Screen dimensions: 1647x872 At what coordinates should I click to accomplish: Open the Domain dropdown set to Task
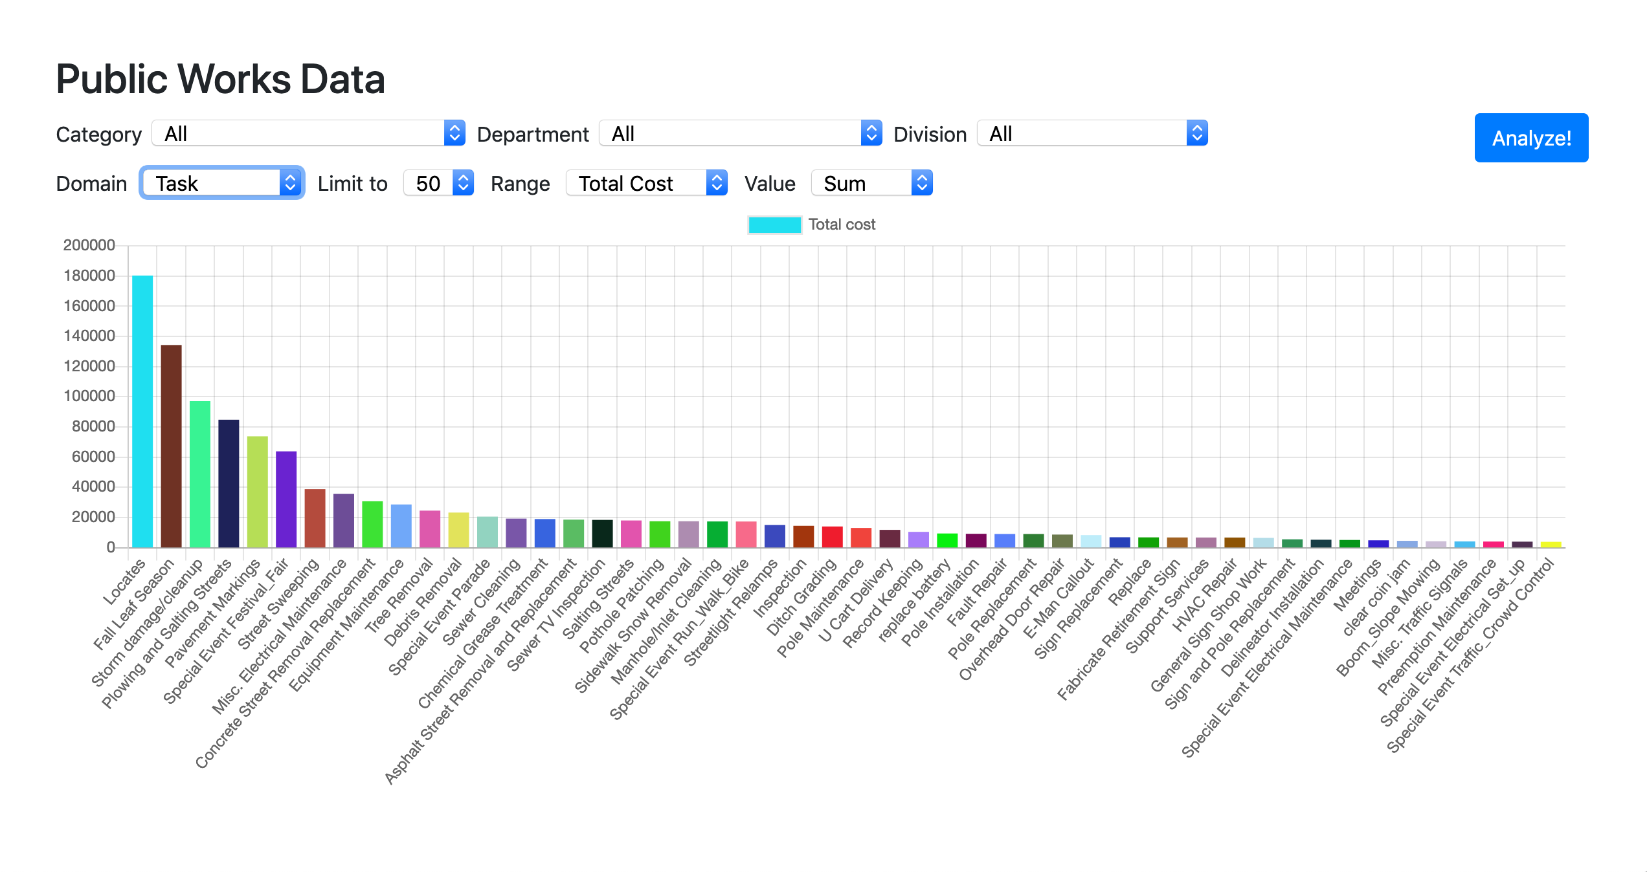(x=221, y=183)
